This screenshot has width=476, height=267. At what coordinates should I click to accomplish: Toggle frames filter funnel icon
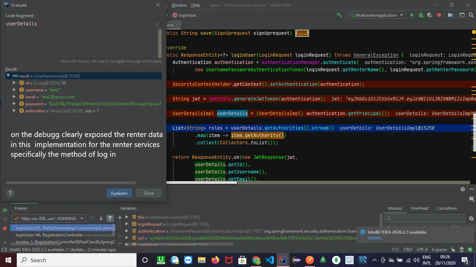(x=110, y=218)
